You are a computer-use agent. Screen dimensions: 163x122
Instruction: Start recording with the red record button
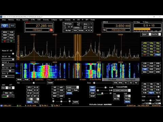pos(5,41)
